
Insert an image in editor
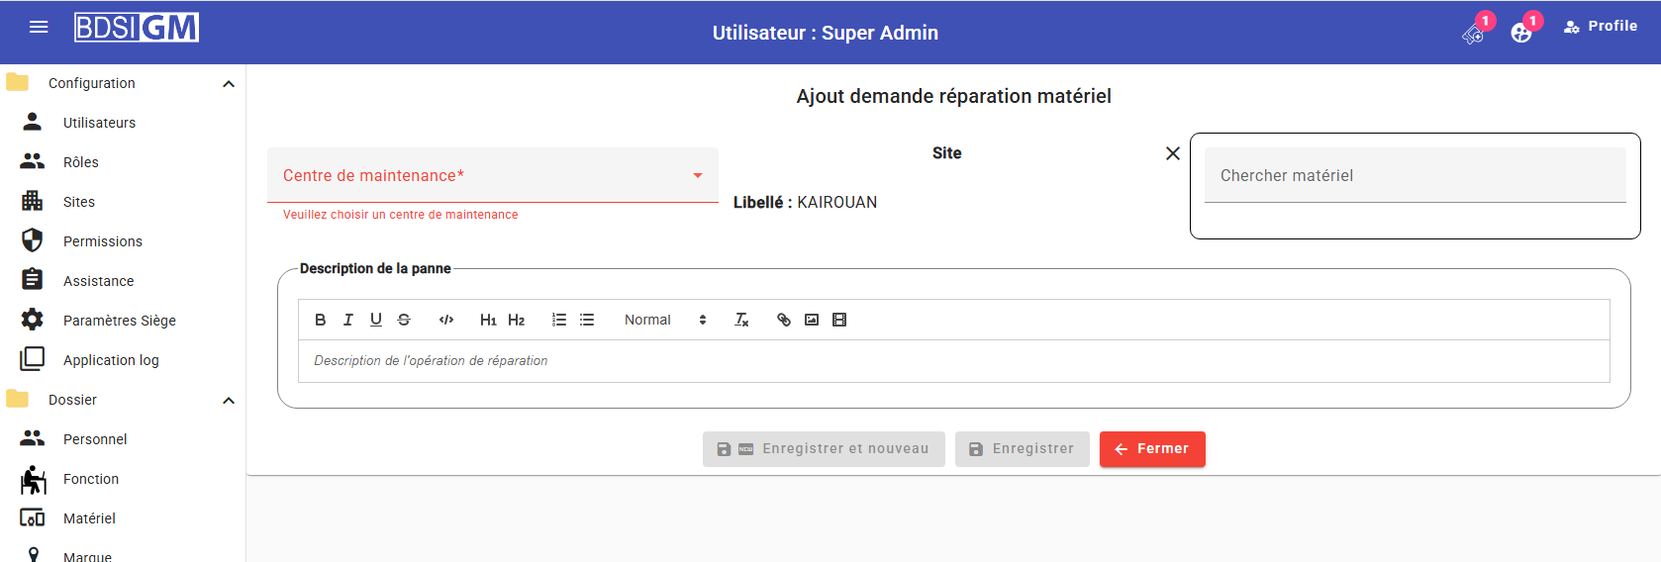[x=812, y=320]
